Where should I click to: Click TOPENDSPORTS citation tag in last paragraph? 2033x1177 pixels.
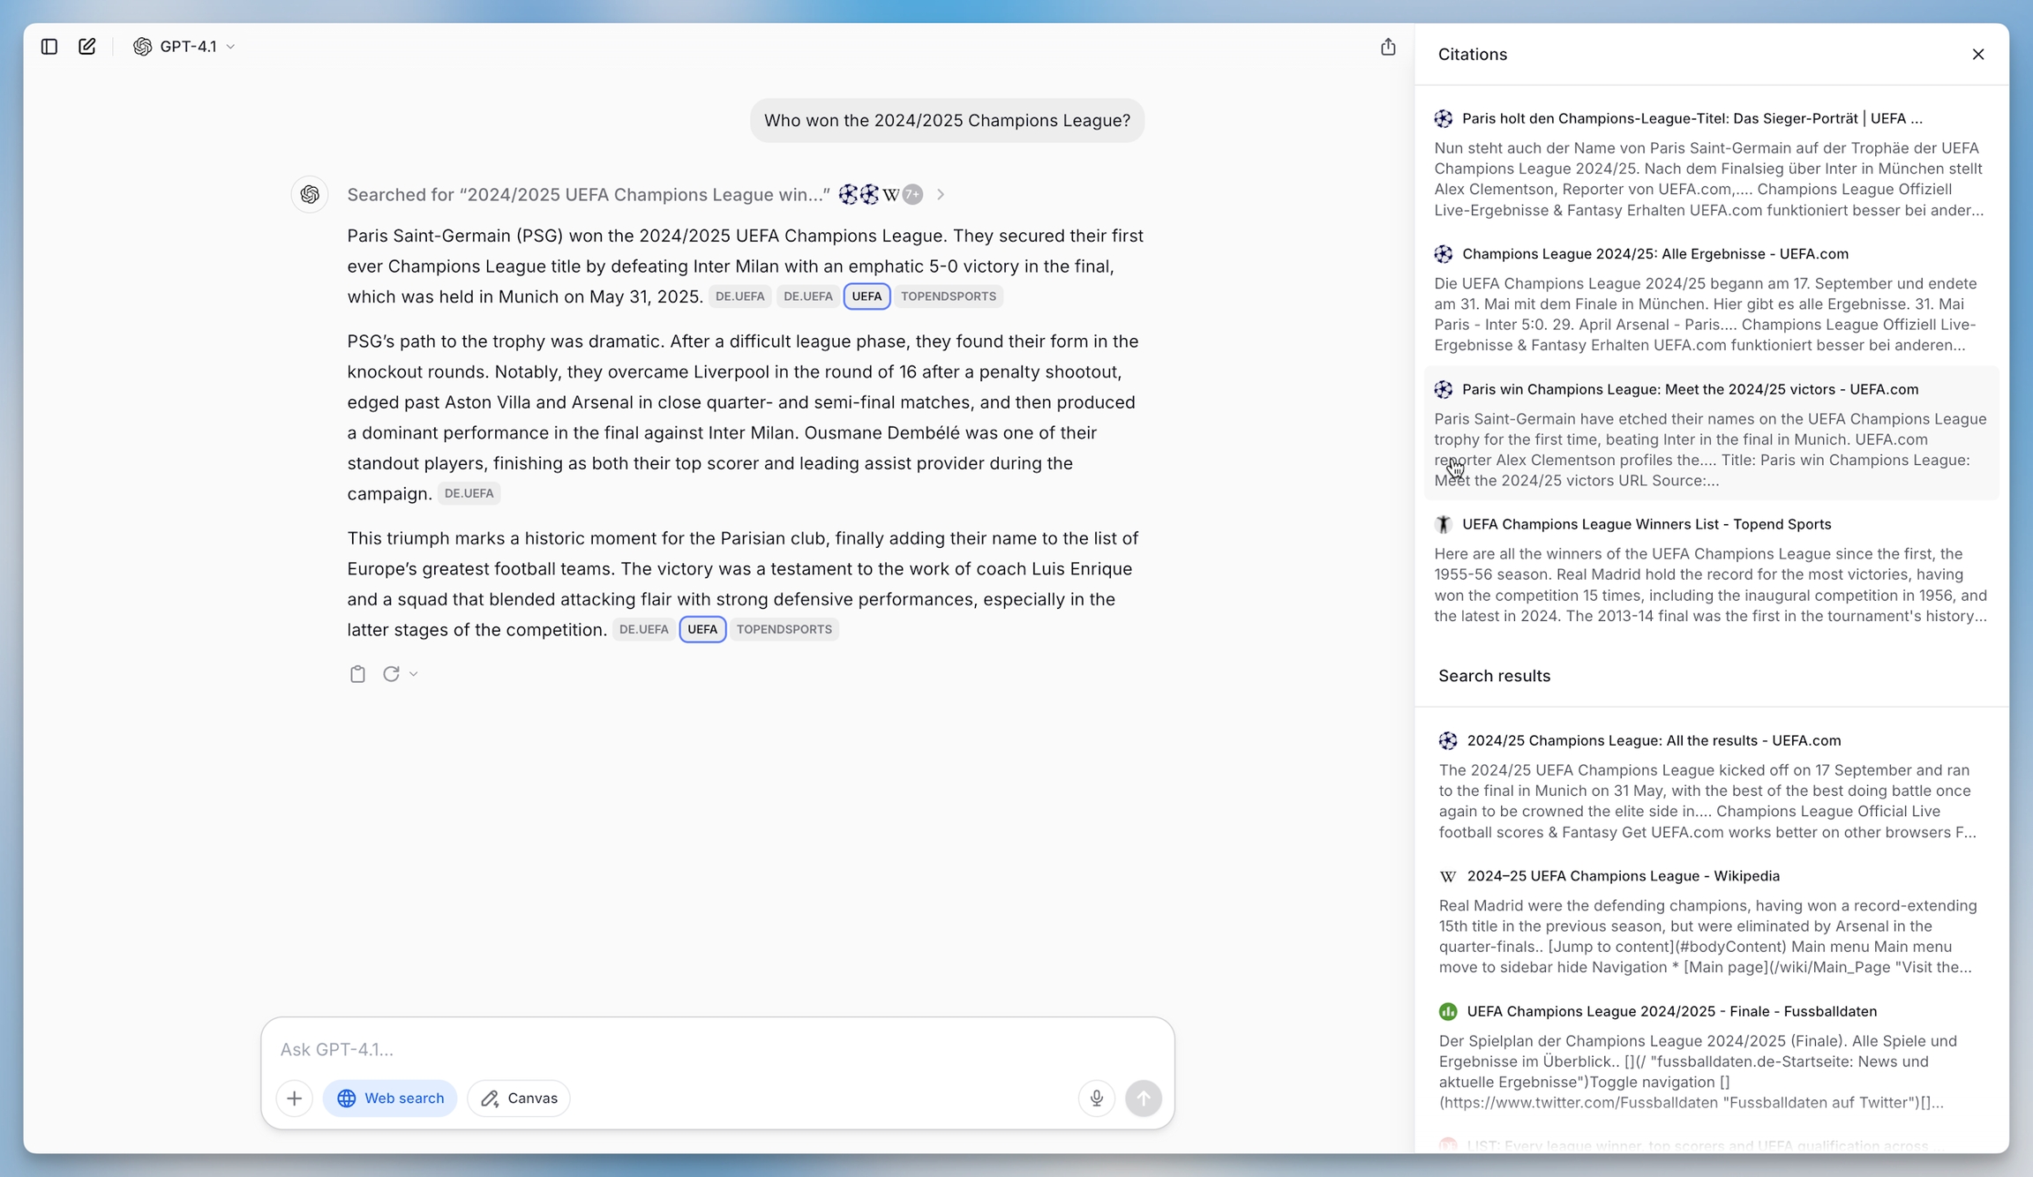click(784, 630)
